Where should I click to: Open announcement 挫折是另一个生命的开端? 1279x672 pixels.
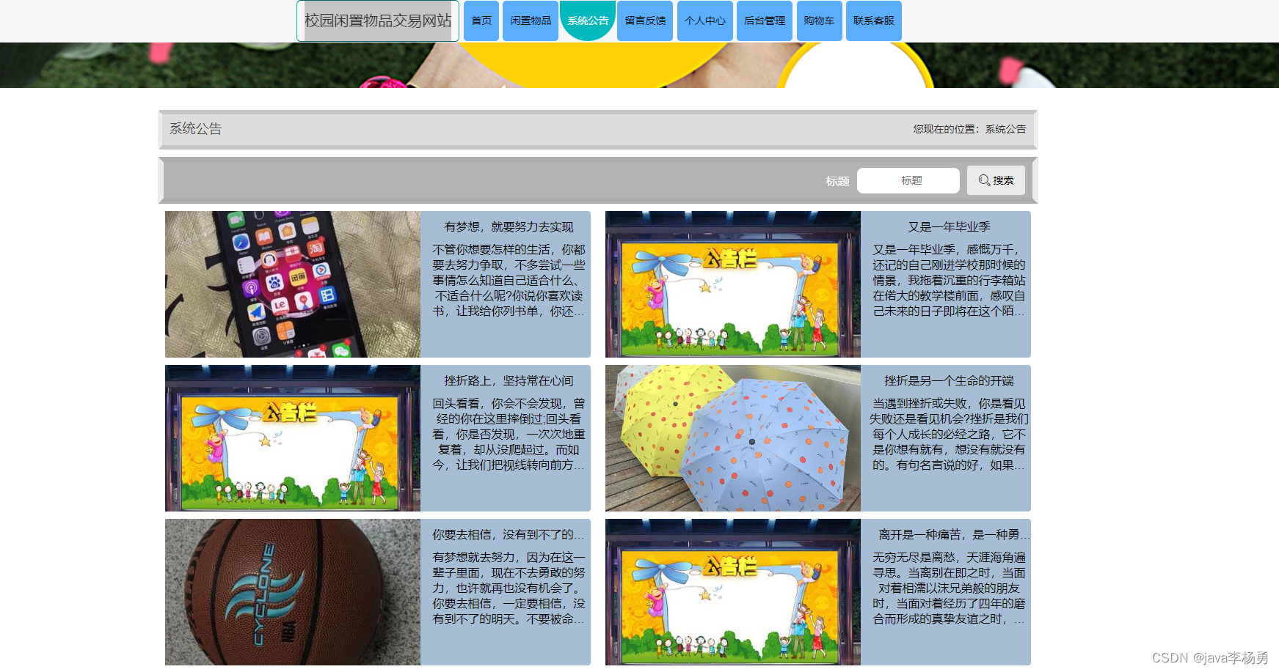[949, 381]
